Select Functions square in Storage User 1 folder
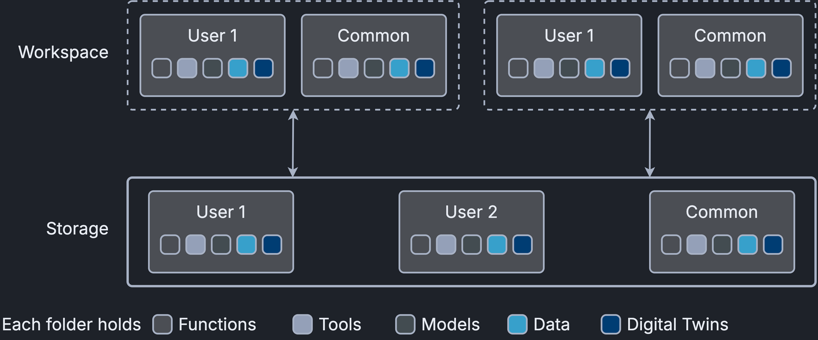Screen dimensions: 818x340 point(170,245)
